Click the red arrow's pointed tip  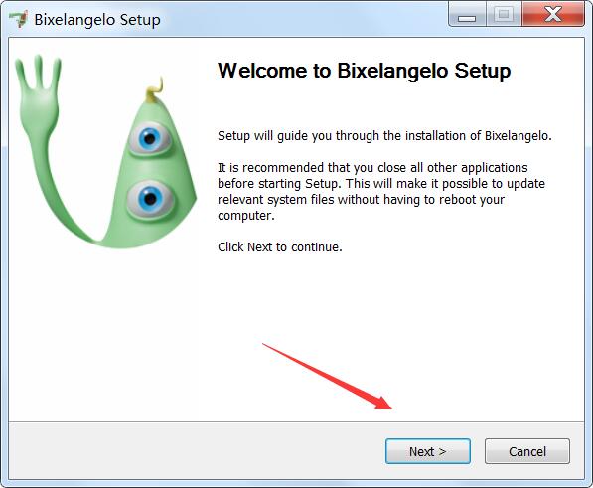tap(391, 408)
